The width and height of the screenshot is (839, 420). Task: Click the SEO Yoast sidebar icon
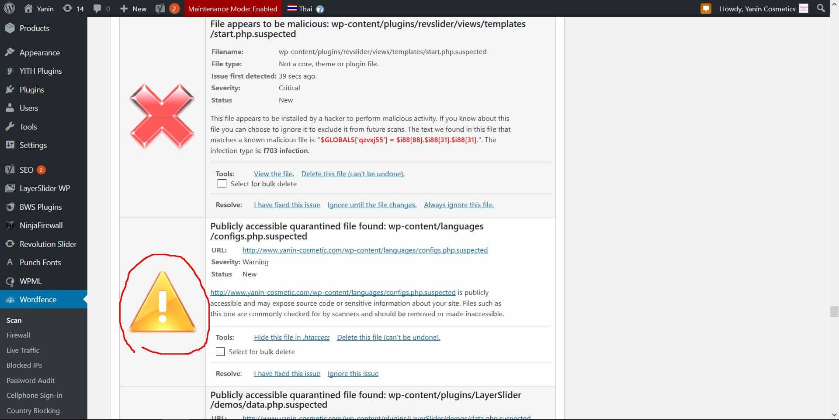(x=10, y=170)
